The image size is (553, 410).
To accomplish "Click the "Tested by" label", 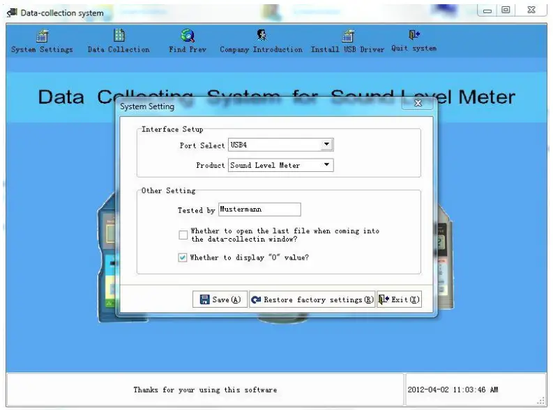I will point(196,210).
